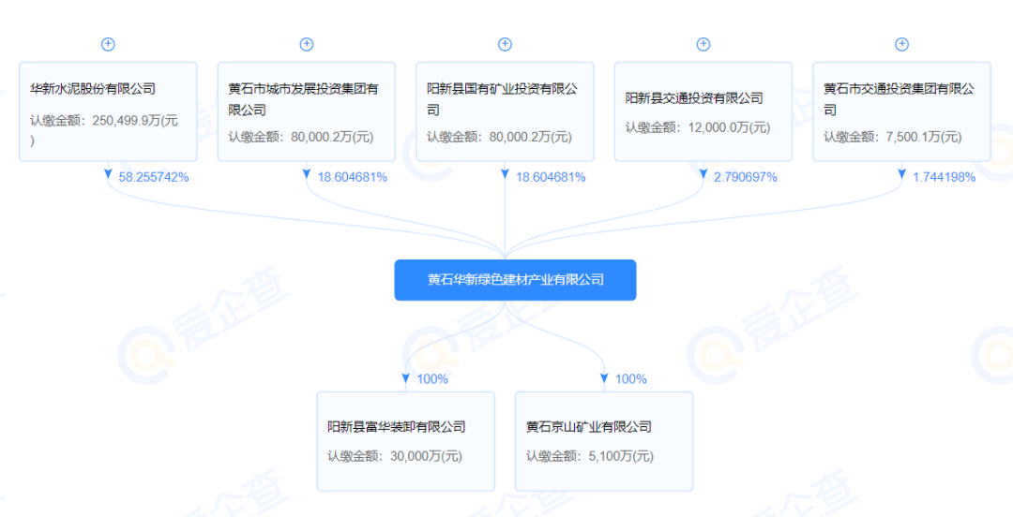Select 阳新县国有矿业投资有限公司 node

tap(505, 98)
